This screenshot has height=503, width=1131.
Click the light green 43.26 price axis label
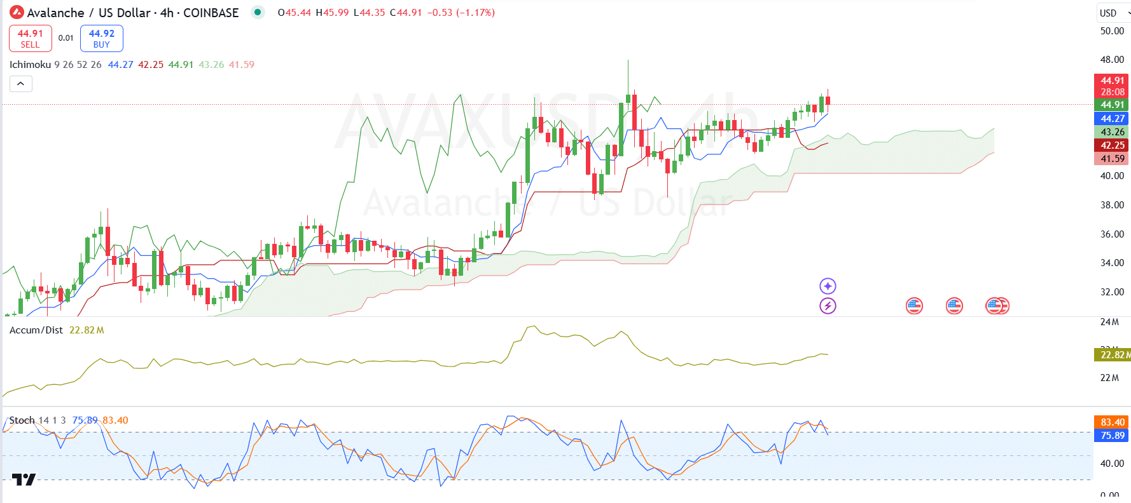[x=1113, y=132]
